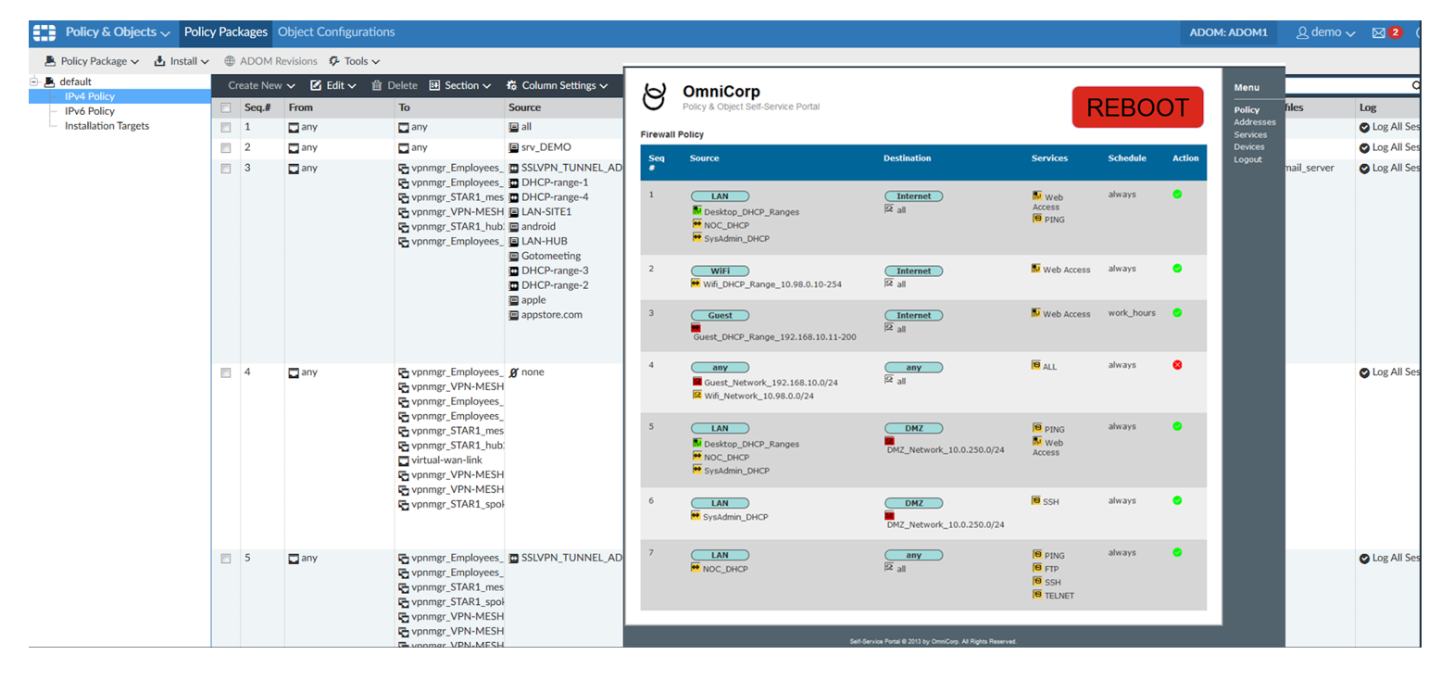Viewport: 1454px width, 680px height.
Task: Open Policy in the portal menu
Action: 1247,110
